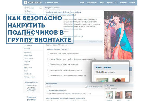This screenshot has height=101, width=152.
Task: Open the музыка header menu item
Action: point(110,3)
